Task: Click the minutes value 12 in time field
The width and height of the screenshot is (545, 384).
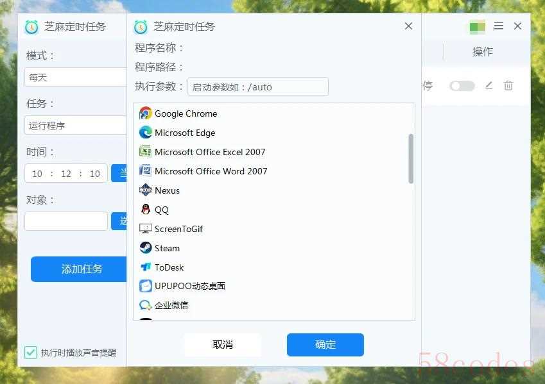Action: tap(66, 174)
